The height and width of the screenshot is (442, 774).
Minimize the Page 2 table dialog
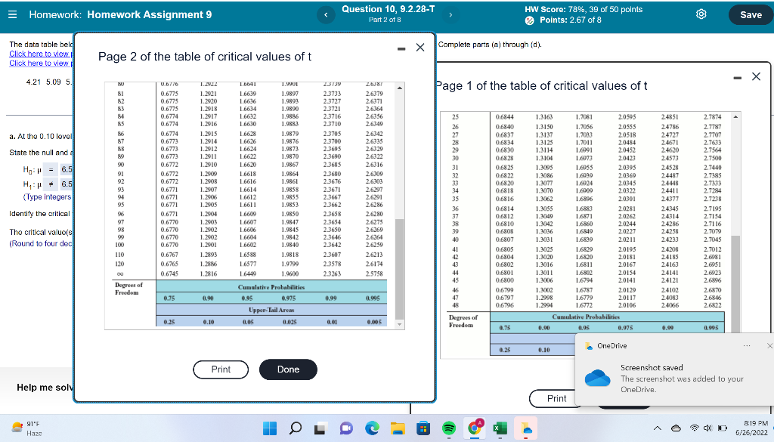coord(401,48)
